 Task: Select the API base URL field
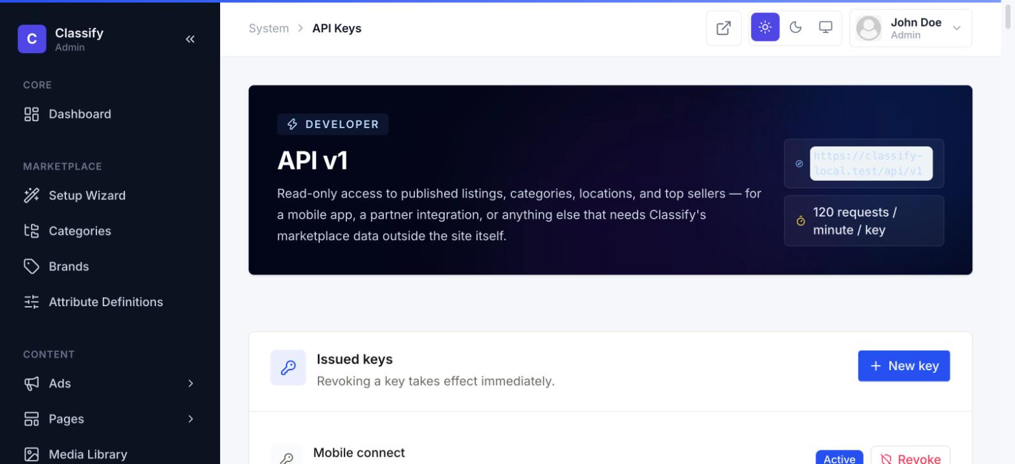pyautogui.click(x=871, y=164)
